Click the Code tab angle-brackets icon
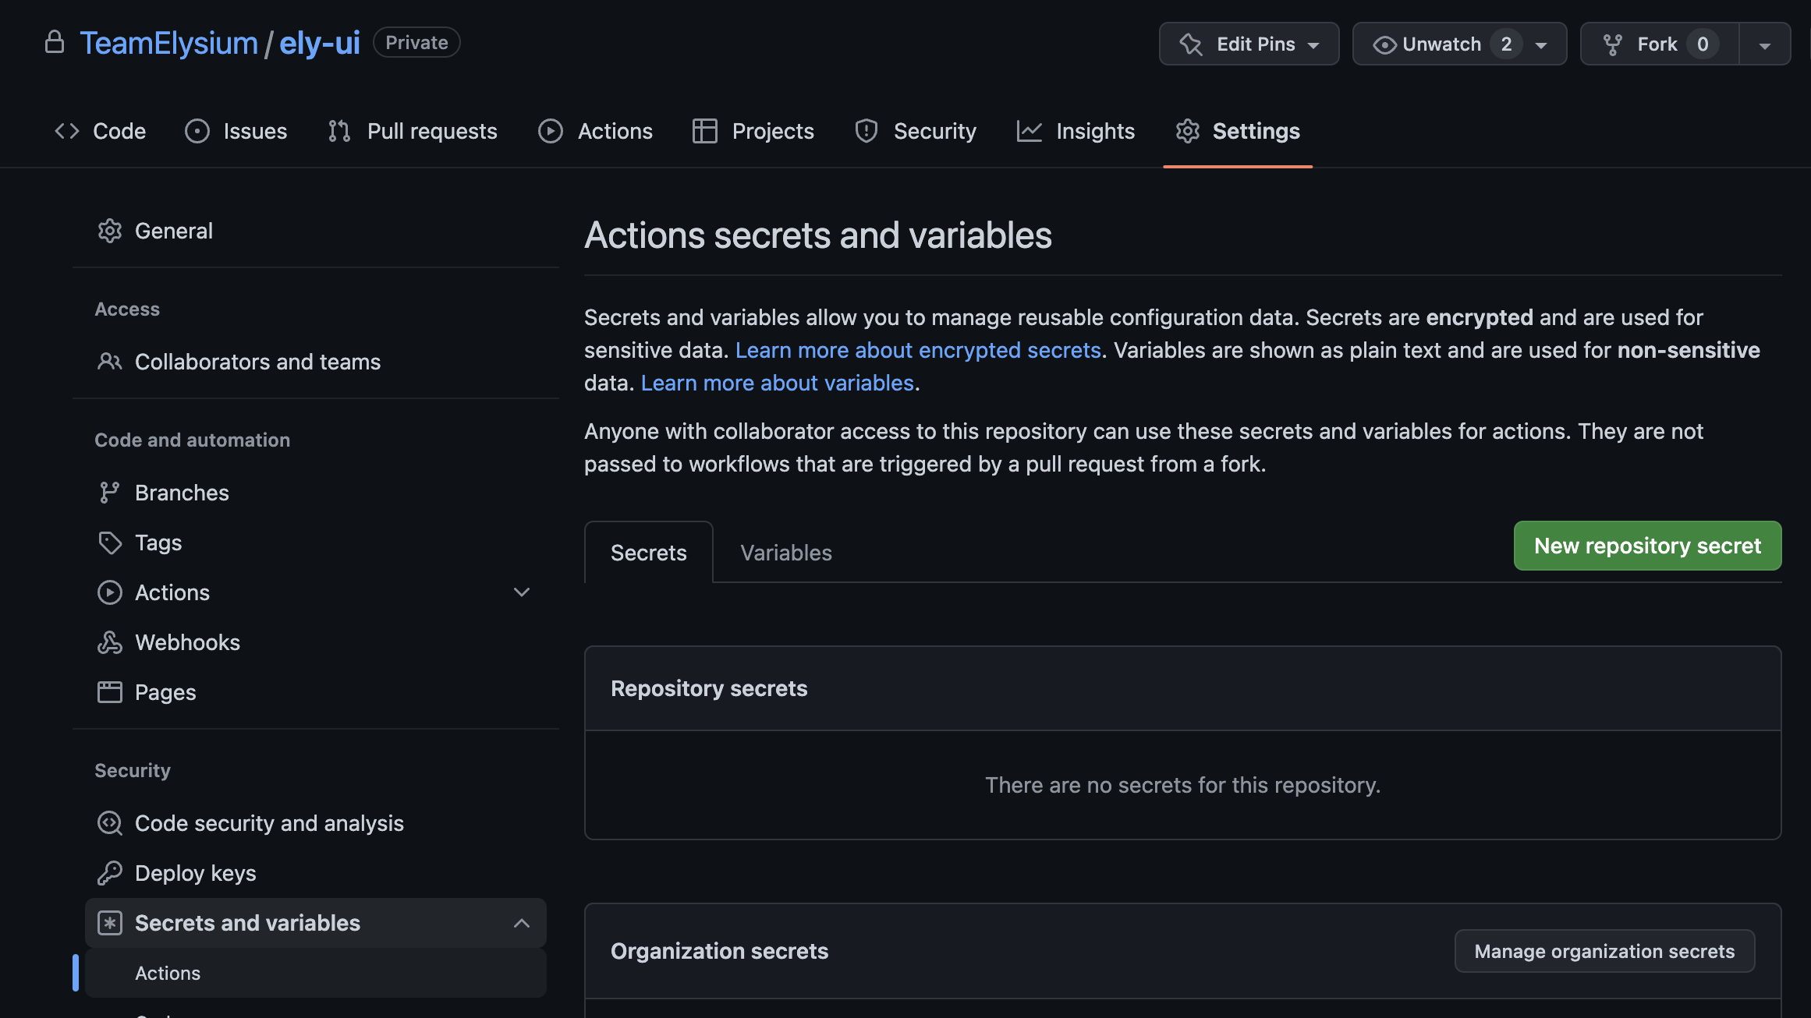The image size is (1811, 1018). pos(67,131)
